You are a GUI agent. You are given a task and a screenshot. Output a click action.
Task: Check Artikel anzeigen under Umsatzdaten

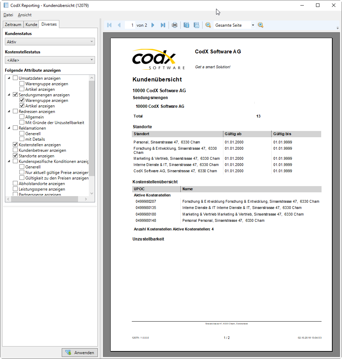22,89
